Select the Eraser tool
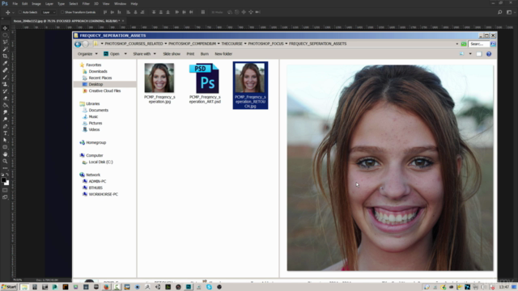The height and width of the screenshot is (291, 518). tap(5, 99)
